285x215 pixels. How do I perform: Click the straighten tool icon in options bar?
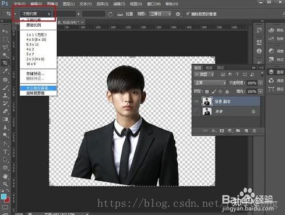coord(120,15)
